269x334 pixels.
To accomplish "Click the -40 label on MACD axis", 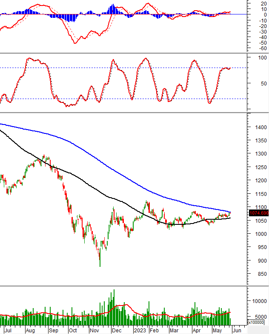I will tap(263, 37).
